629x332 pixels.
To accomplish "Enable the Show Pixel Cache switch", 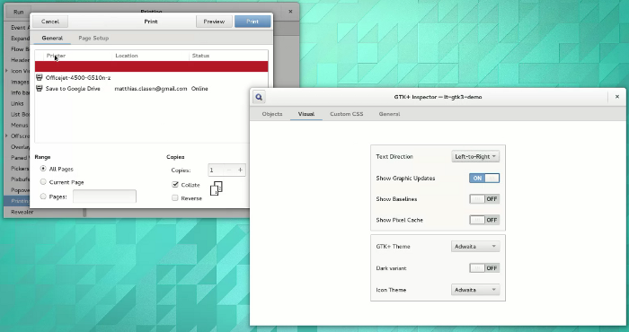I will click(484, 220).
